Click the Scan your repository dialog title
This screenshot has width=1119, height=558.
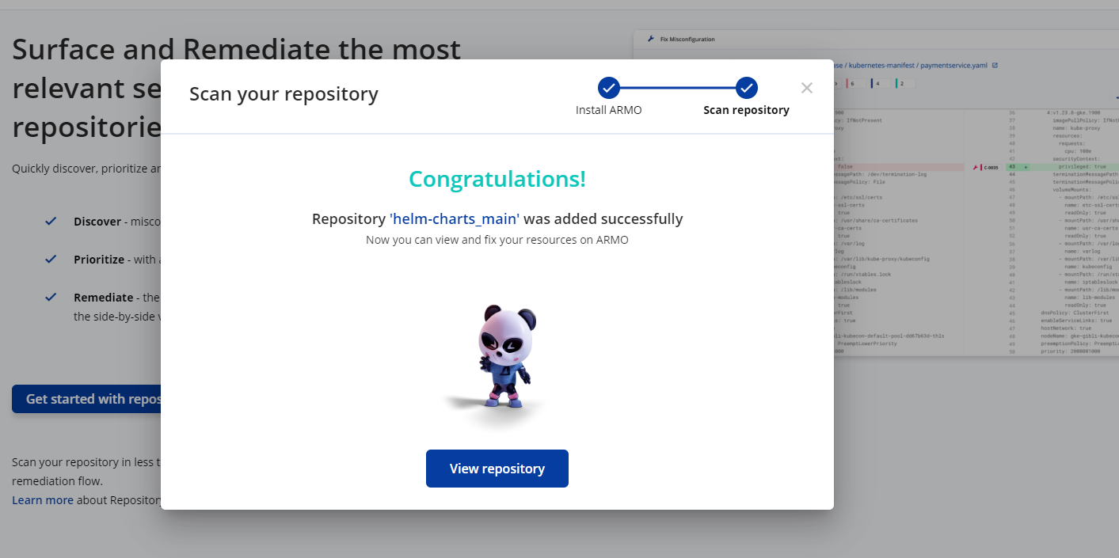pos(284,94)
